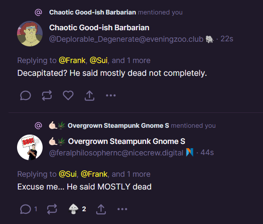
Task: Open more menu on Gnome's post
Action: tap(122, 209)
